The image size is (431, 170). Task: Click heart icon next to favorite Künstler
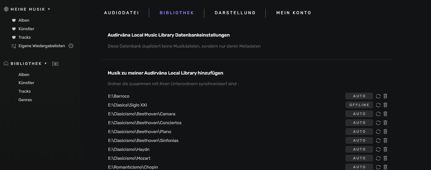click(x=14, y=29)
